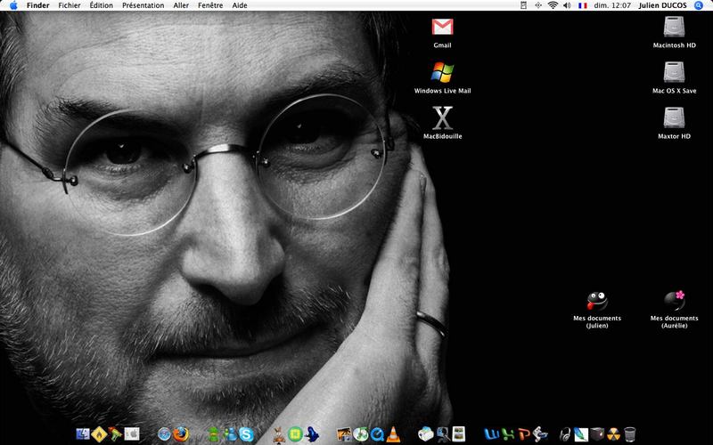Viewport: 713px width, 445px height.
Task: Open the volume control in menu bar
Action: pos(567,5)
